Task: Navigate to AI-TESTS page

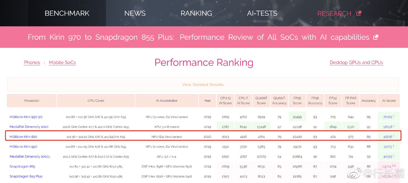Action: point(262,13)
